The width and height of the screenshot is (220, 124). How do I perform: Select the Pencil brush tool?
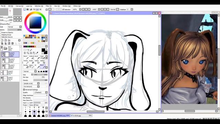click(x=26, y=58)
